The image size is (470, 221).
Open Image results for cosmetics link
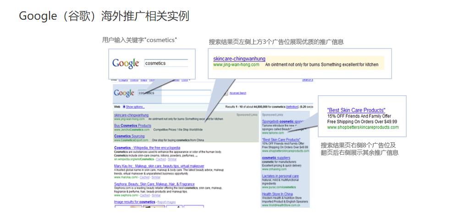click(135, 202)
